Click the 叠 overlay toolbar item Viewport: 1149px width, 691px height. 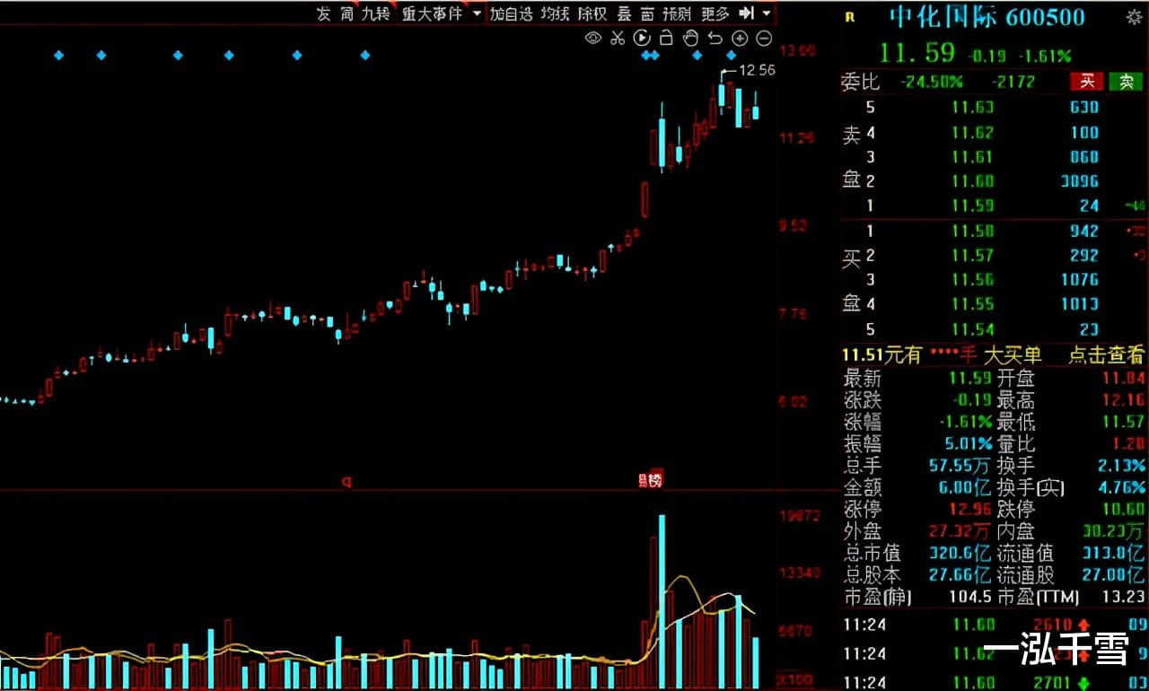[624, 13]
